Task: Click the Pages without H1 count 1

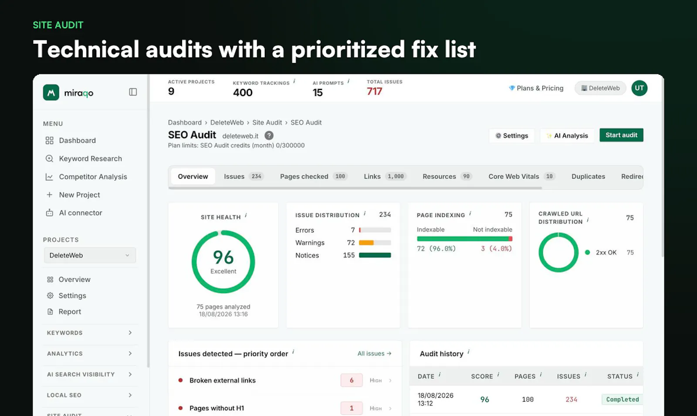Action: (x=352, y=408)
